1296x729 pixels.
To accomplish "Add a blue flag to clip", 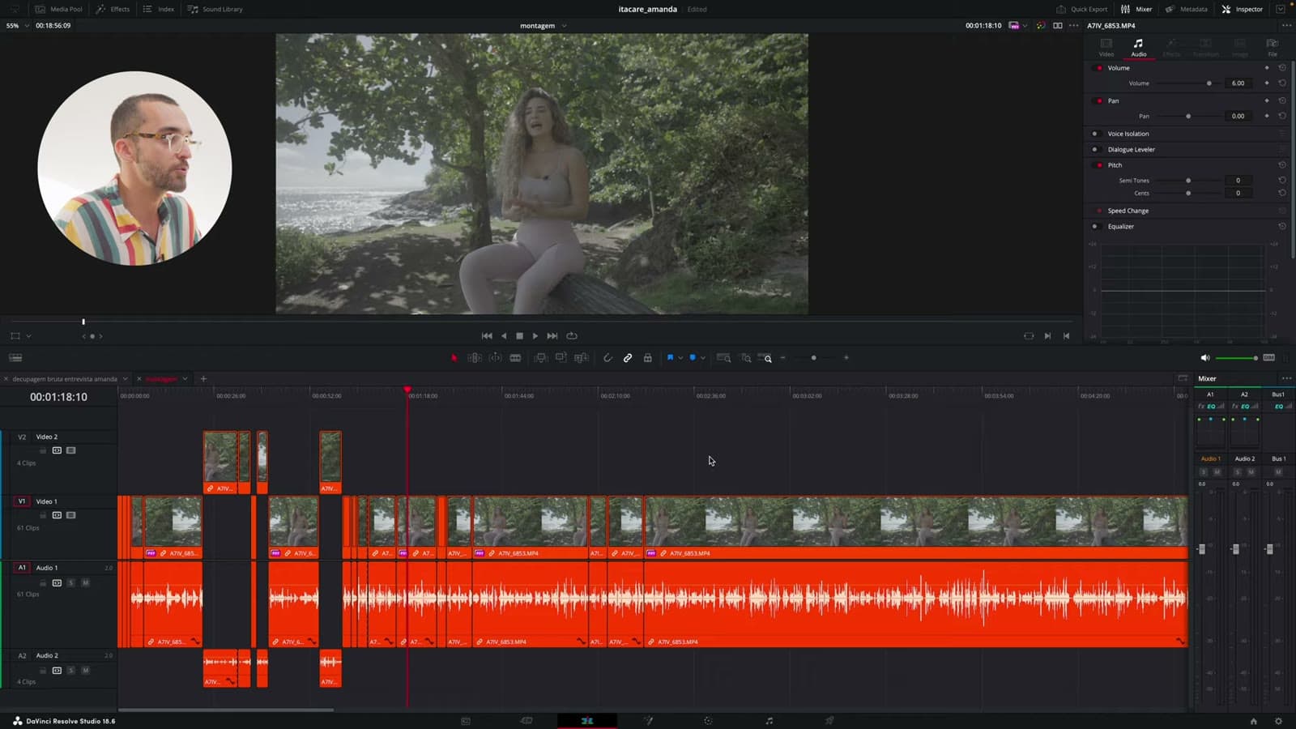I will (670, 357).
